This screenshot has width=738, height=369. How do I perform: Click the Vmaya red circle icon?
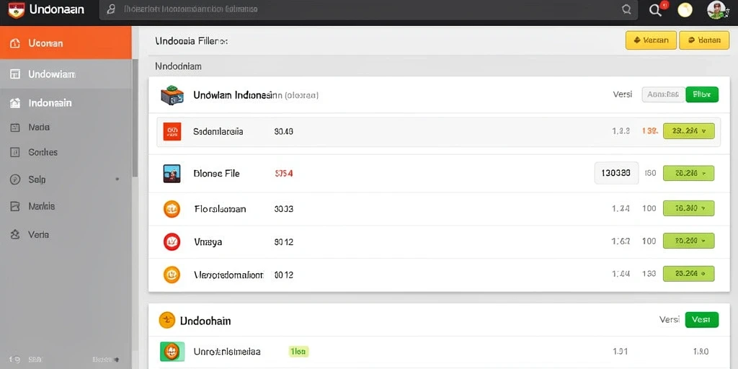tap(172, 242)
